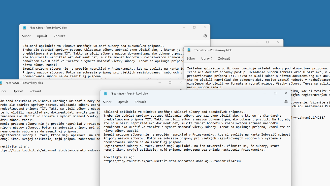Image resolution: width=330 pixels, height=186 pixels.
Task: Maximize the frontmost Notepad window
Action: (275, 93)
